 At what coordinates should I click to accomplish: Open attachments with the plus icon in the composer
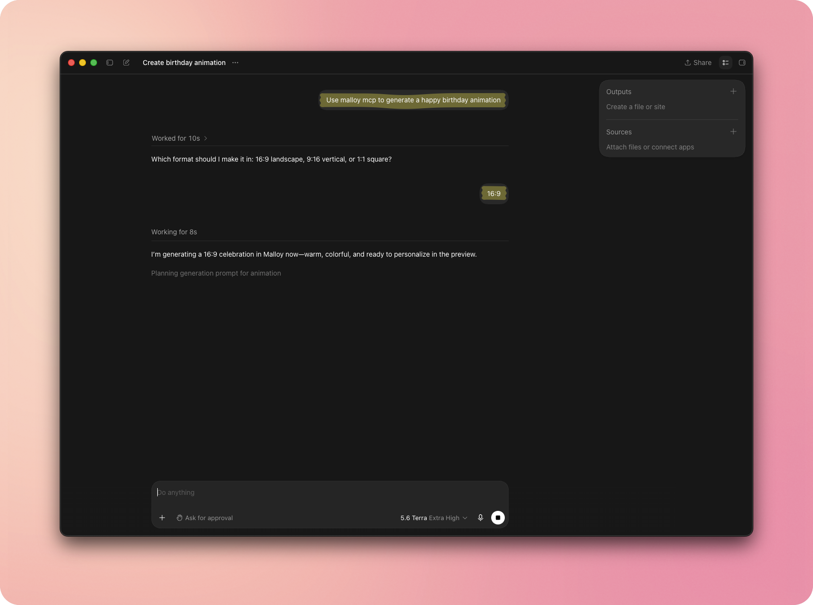tap(162, 518)
